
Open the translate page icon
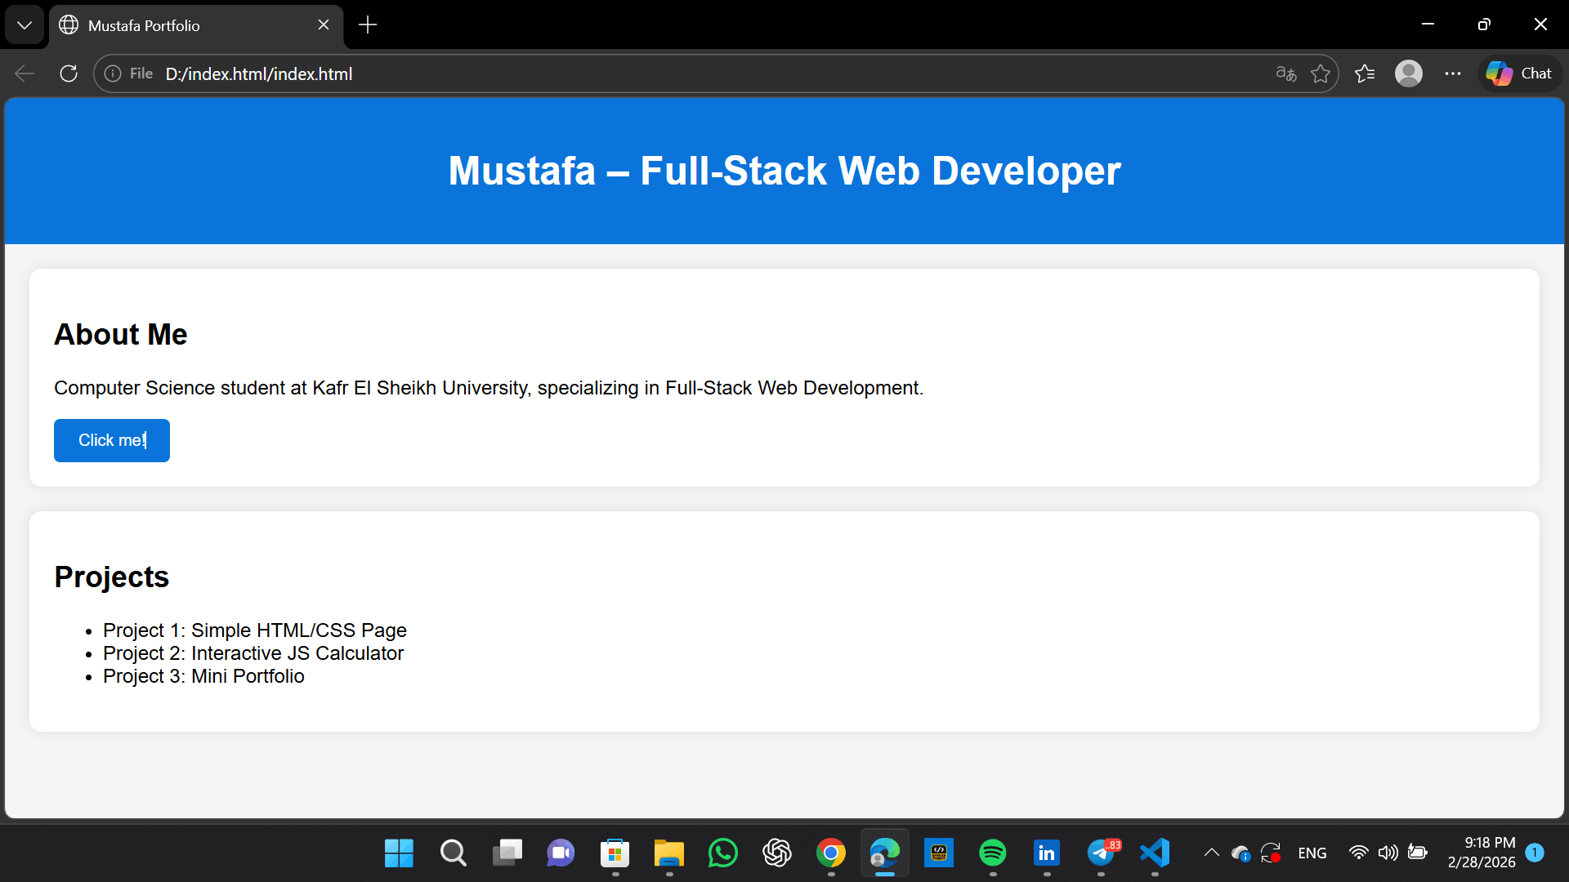click(1285, 73)
